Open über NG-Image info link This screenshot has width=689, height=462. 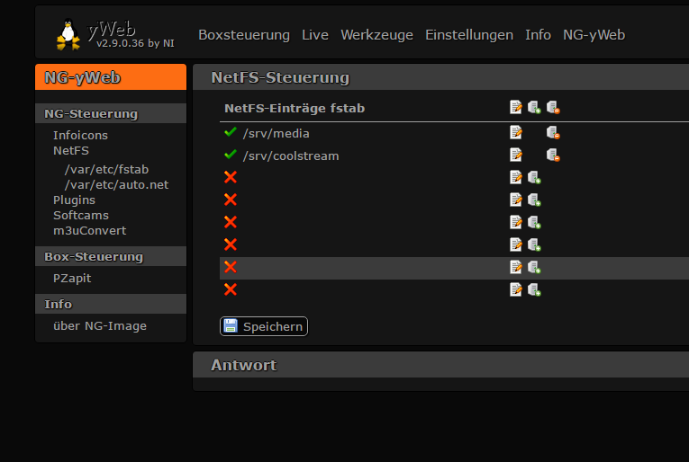pos(100,325)
